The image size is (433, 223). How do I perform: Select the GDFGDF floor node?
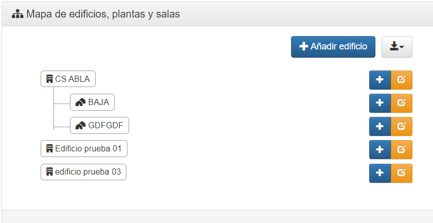point(99,125)
